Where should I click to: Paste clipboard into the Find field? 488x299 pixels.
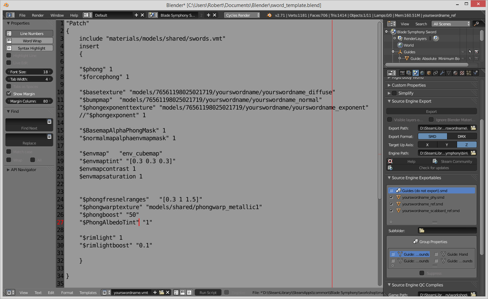tap(49, 122)
